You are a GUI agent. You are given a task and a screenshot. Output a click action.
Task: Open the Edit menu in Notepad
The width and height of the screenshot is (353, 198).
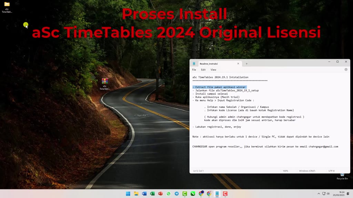click(203, 69)
